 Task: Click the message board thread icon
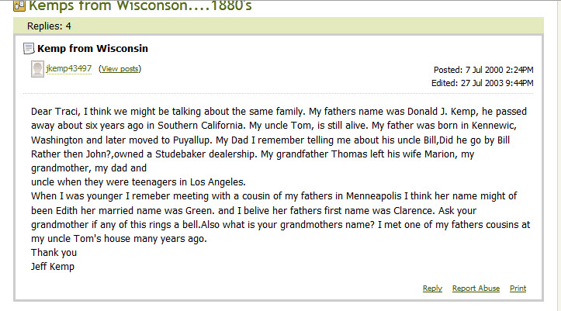(x=19, y=5)
